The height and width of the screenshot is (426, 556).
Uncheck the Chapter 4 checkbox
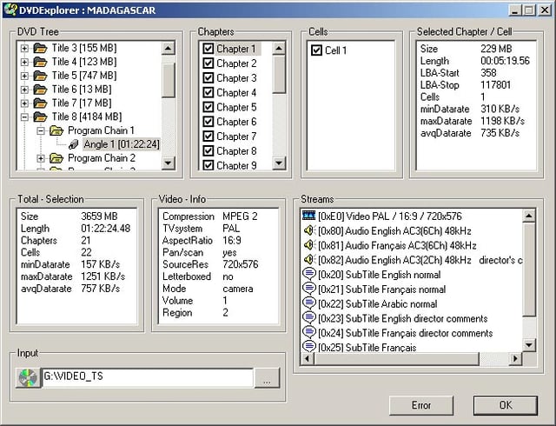click(208, 92)
